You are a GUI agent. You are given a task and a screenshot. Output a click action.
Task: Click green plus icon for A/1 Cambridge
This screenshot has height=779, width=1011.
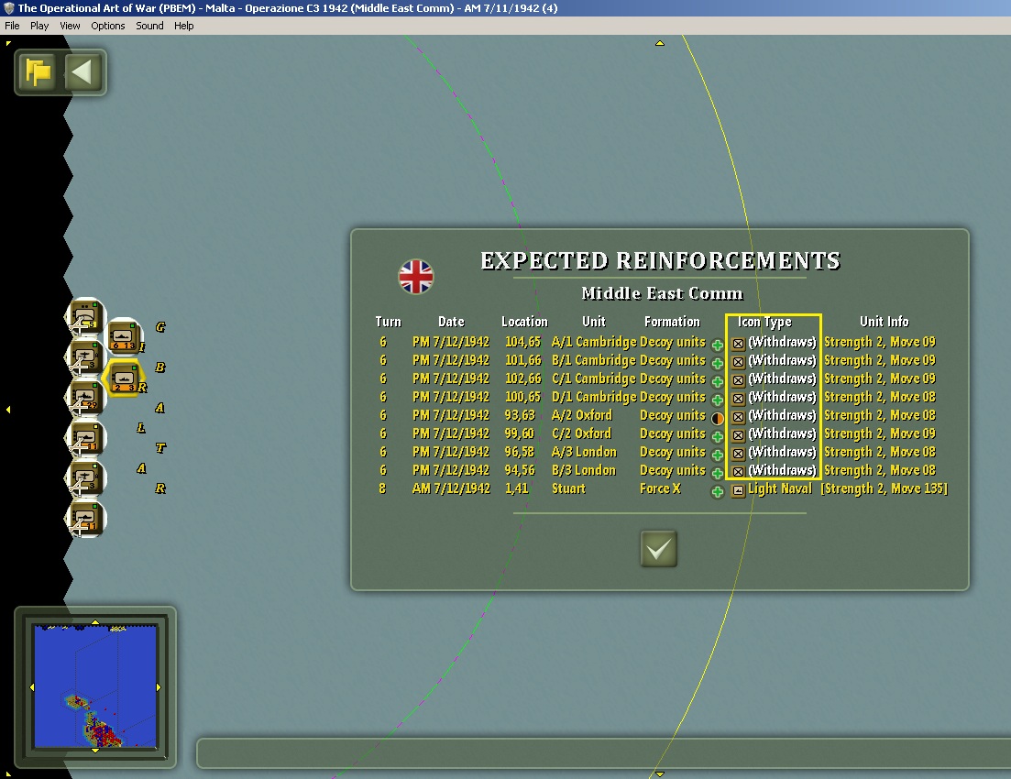pos(717,345)
